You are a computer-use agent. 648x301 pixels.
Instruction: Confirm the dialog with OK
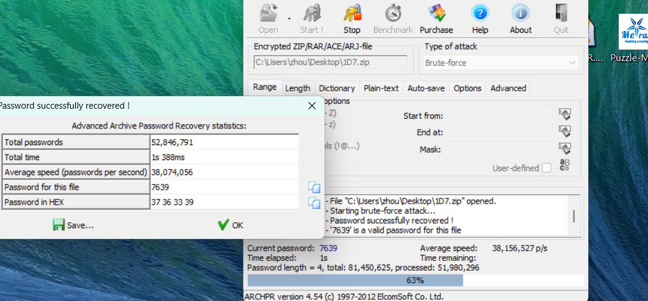coord(230,225)
